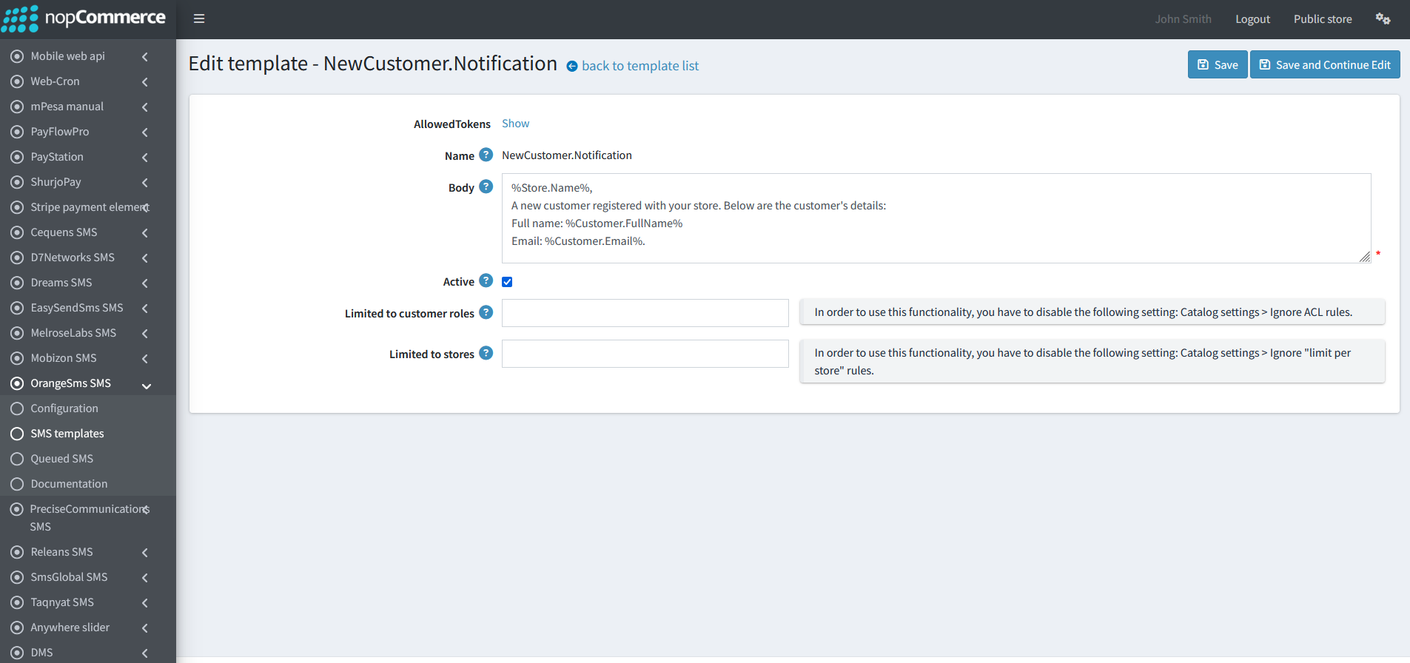This screenshot has height=663, width=1410.
Task: Click the Save button
Action: click(1218, 64)
